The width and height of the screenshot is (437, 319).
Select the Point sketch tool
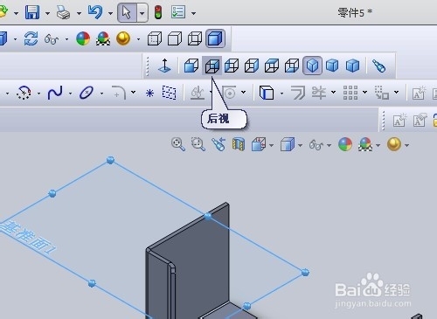click(149, 94)
